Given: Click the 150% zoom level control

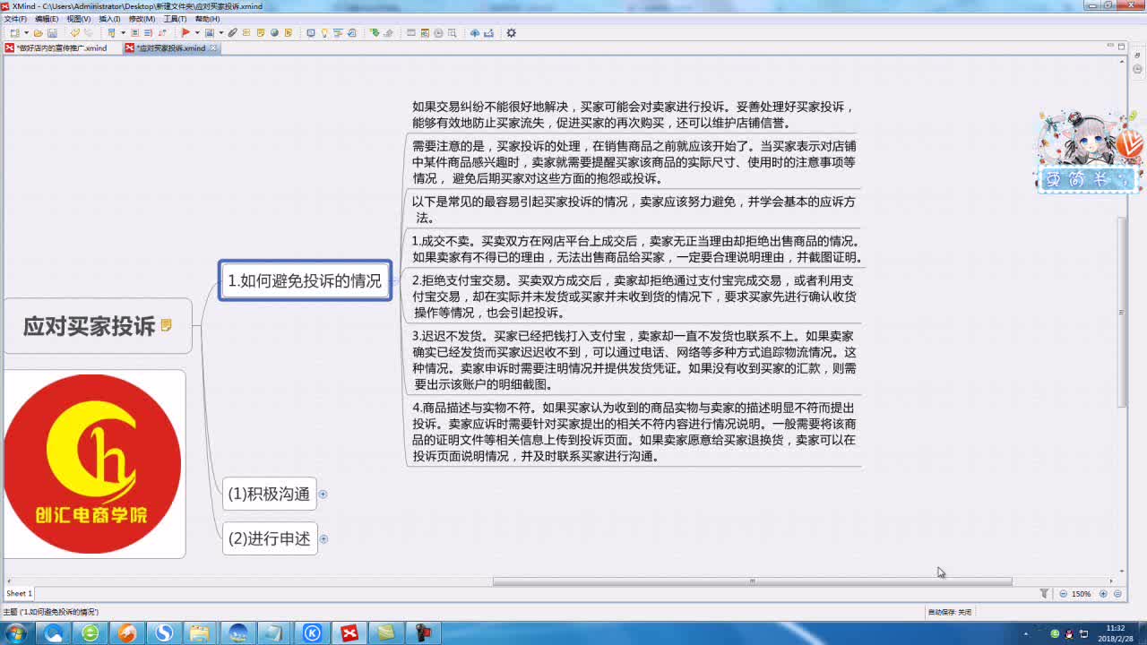Looking at the screenshot, I should [1082, 593].
